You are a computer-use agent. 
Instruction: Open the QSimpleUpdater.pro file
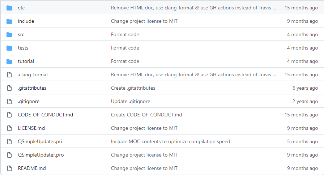[x=41, y=155]
